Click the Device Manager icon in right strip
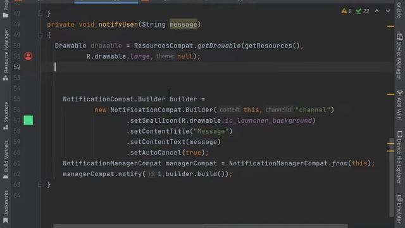Image resolution: width=405 pixels, height=228 pixels. (x=399, y=37)
